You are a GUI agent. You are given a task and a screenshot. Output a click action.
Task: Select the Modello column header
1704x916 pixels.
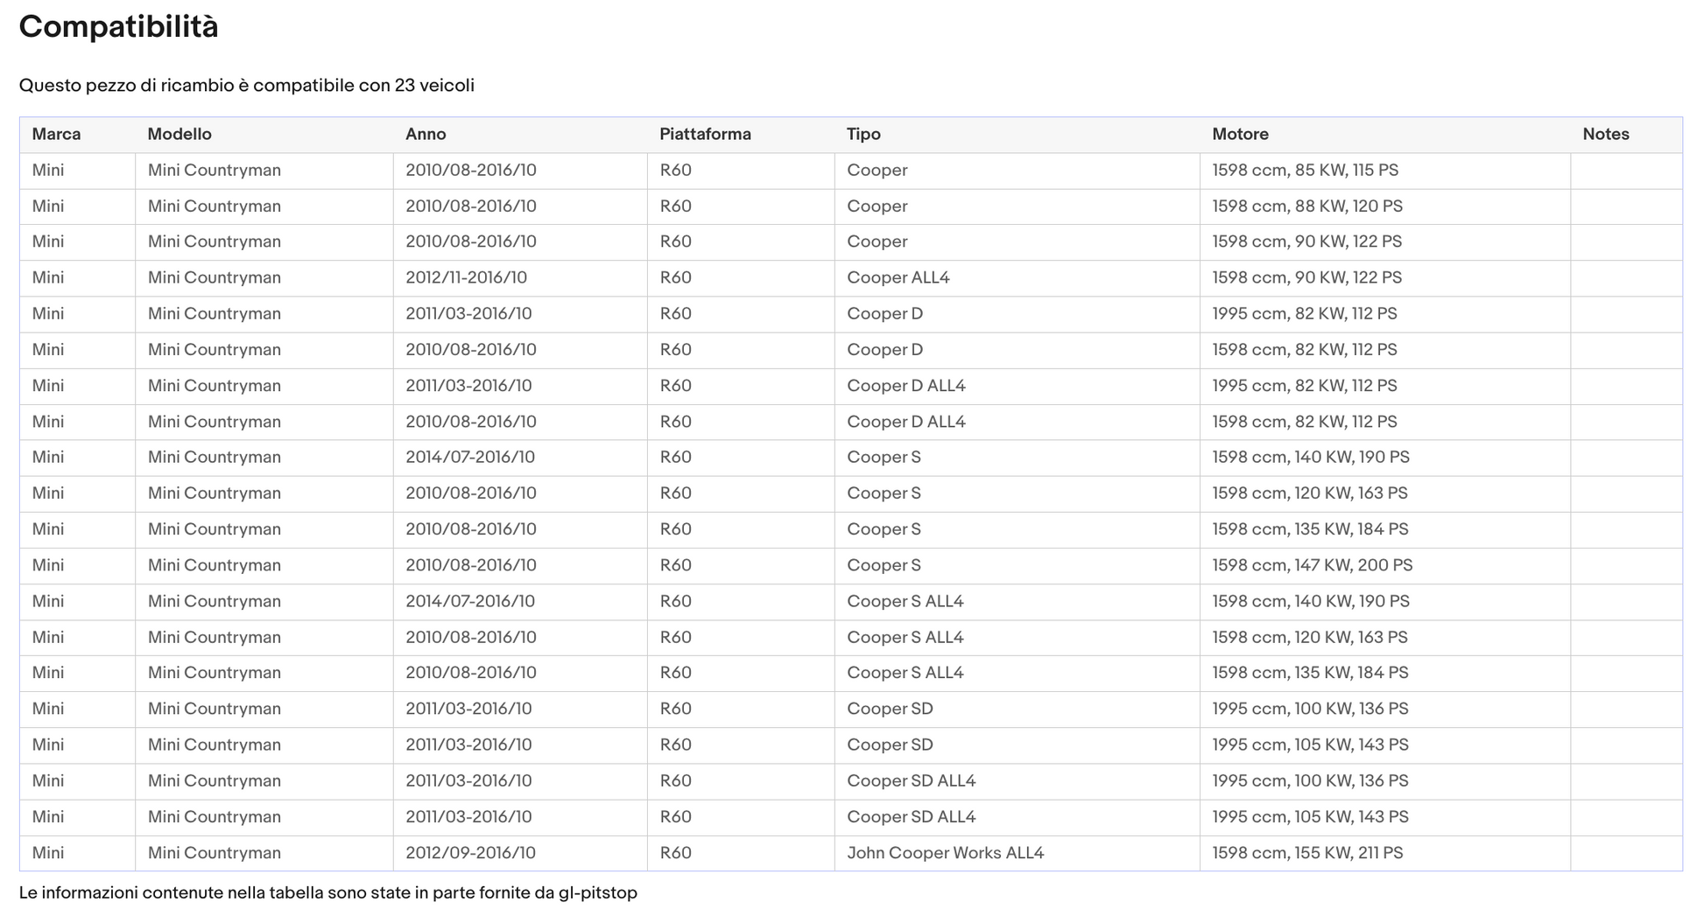pyautogui.click(x=179, y=135)
